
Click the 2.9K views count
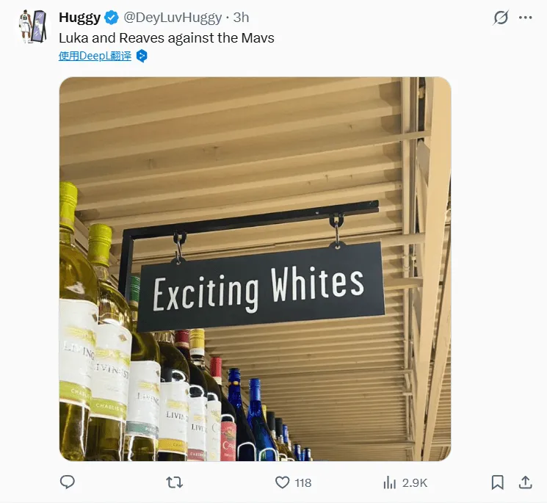click(x=415, y=482)
